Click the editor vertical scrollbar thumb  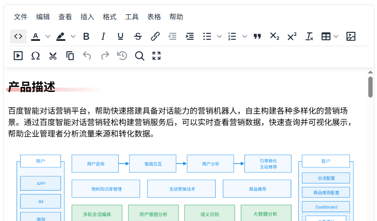pos(370,87)
